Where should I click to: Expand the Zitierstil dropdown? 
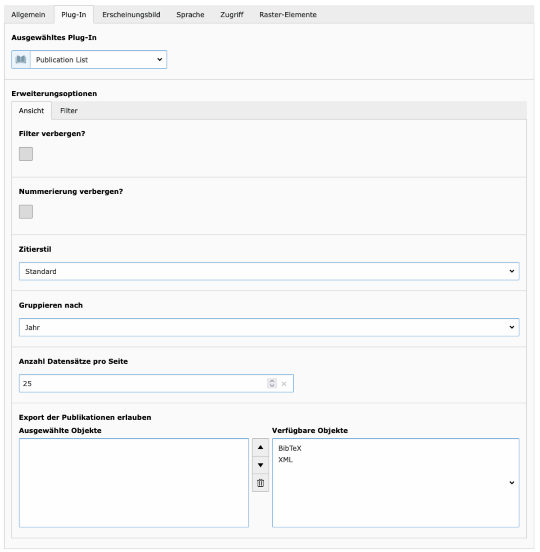pos(269,271)
